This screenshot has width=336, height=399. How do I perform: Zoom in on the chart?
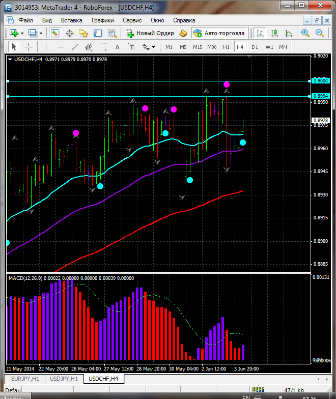click(305, 33)
